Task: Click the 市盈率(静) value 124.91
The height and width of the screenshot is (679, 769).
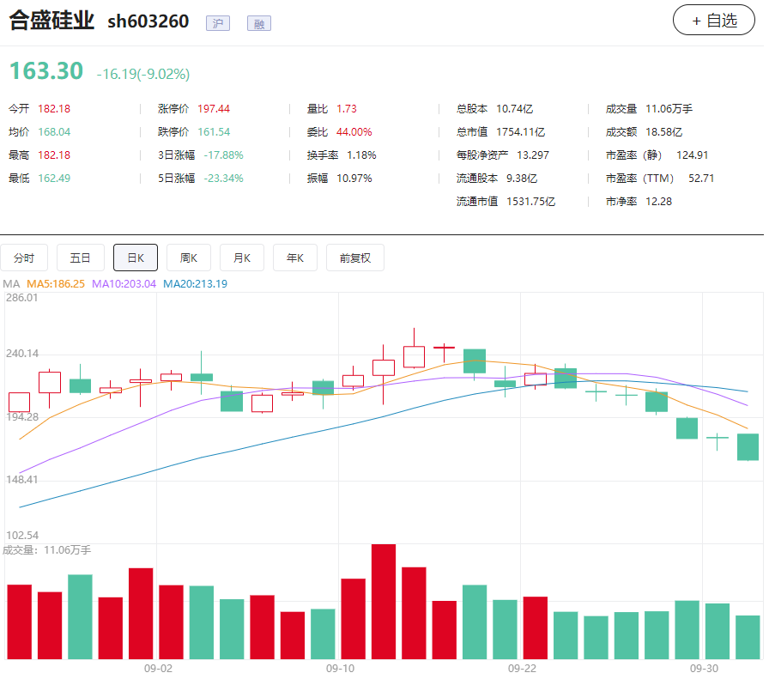Action: click(x=692, y=155)
